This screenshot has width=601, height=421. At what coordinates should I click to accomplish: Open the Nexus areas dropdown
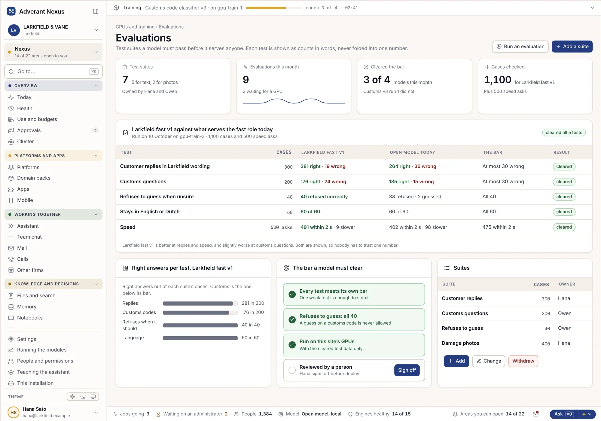pyautogui.click(x=53, y=52)
